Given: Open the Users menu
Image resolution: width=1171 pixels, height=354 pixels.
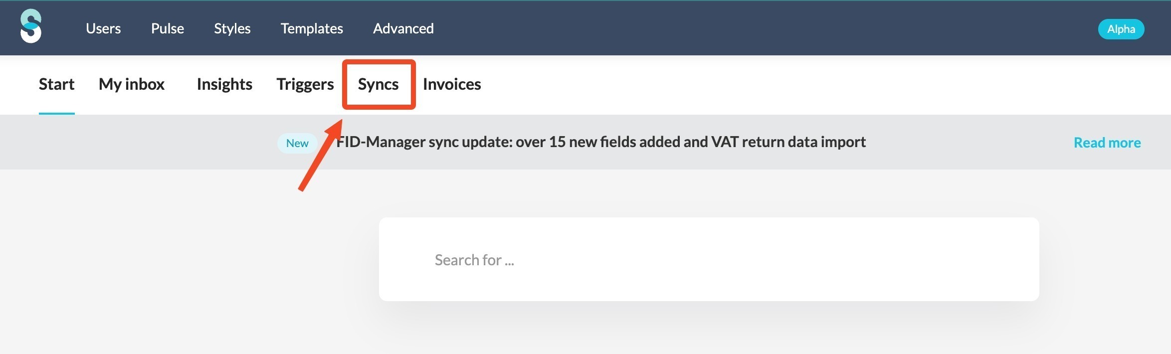Looking at the screenshot, I should [103, 28].
